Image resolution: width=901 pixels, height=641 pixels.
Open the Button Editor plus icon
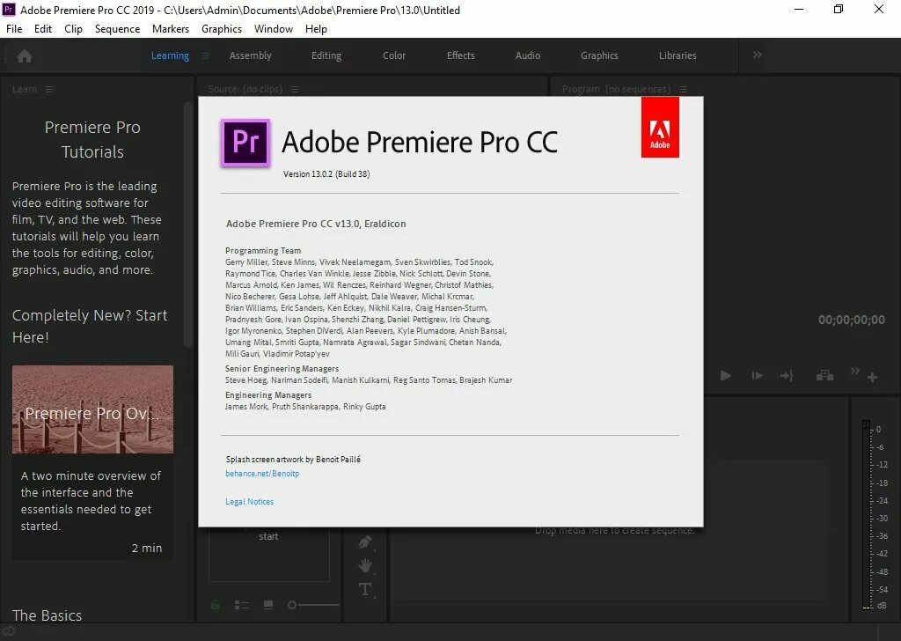[x=872, y=377]
